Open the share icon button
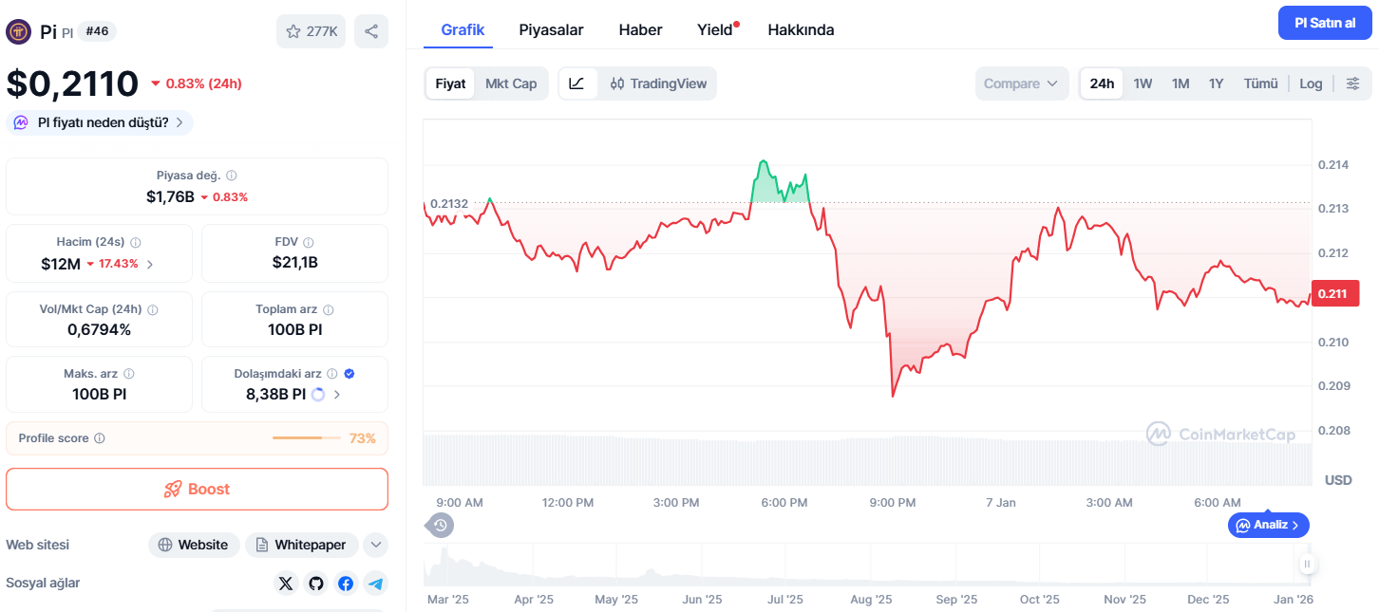 click(371, 31)
